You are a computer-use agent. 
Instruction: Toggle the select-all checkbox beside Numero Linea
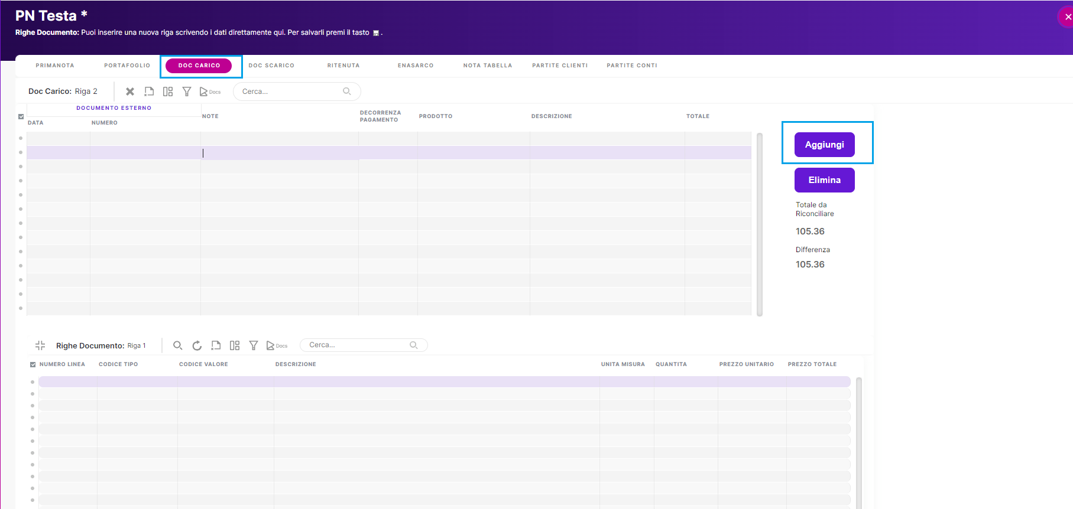(33, 365)
